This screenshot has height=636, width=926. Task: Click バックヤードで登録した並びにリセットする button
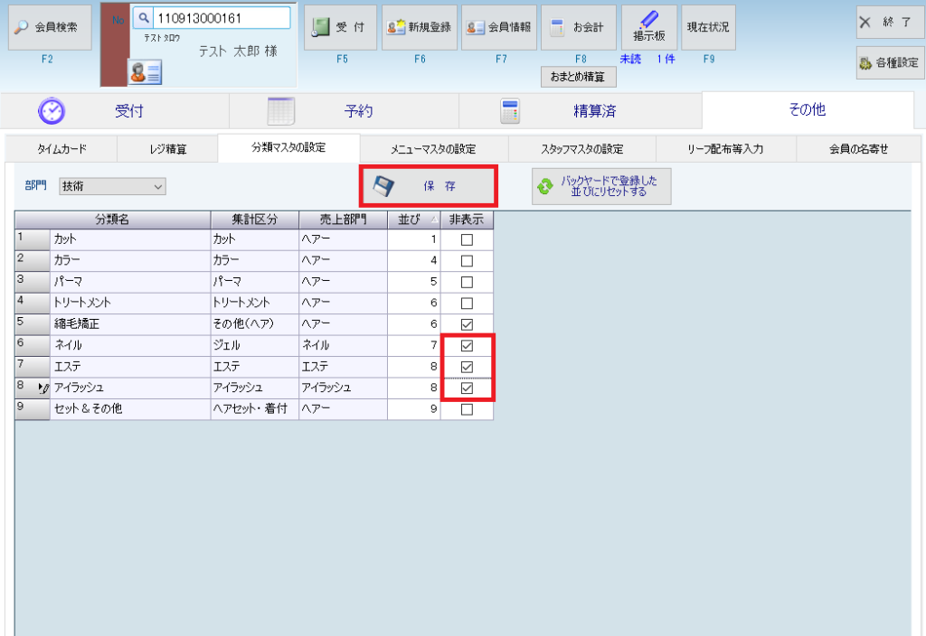click(601, 186)
